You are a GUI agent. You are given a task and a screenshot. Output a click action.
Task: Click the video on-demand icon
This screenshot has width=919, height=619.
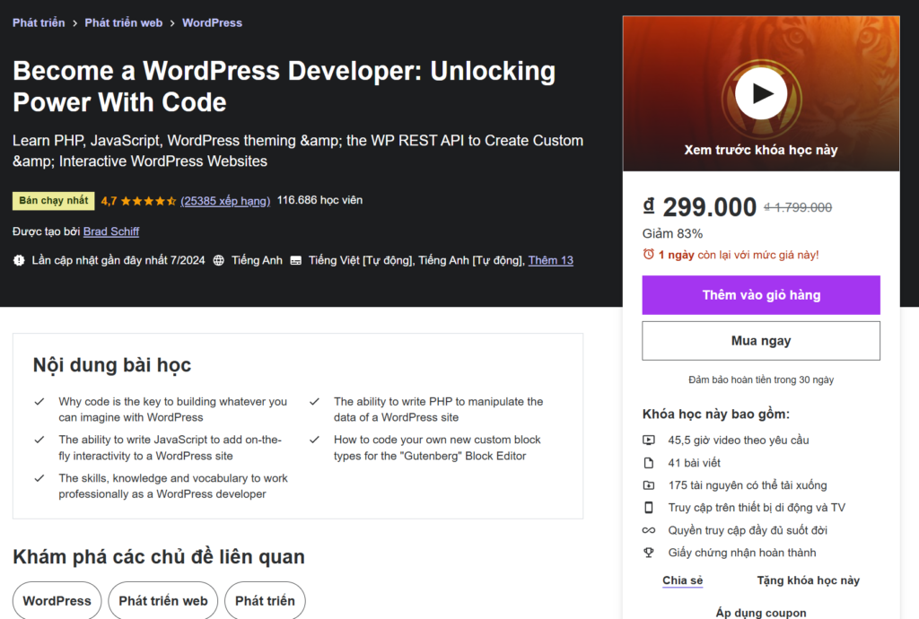point(649,440)
